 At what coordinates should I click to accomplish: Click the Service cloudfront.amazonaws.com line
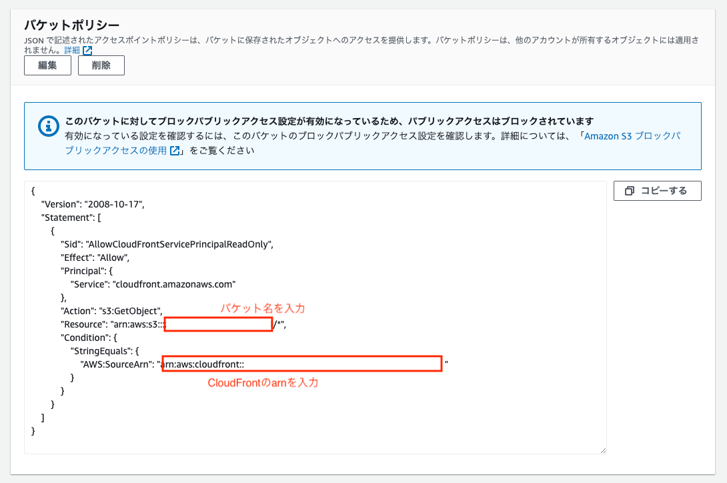click(153, 284)
